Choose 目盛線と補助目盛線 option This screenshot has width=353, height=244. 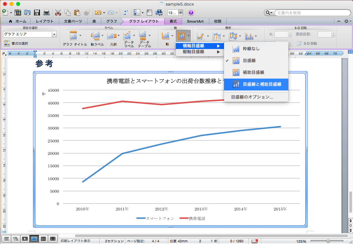coord(256,85)
